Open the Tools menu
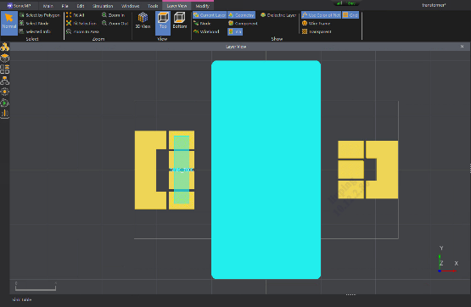Screen dimensions: 471x307 tap(153, 6)
